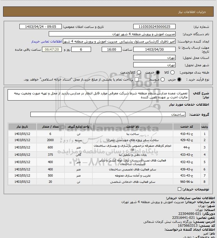Viewport: 217px width, 238px height.
Task: Click the general description text box
Action: click(98, 95)
